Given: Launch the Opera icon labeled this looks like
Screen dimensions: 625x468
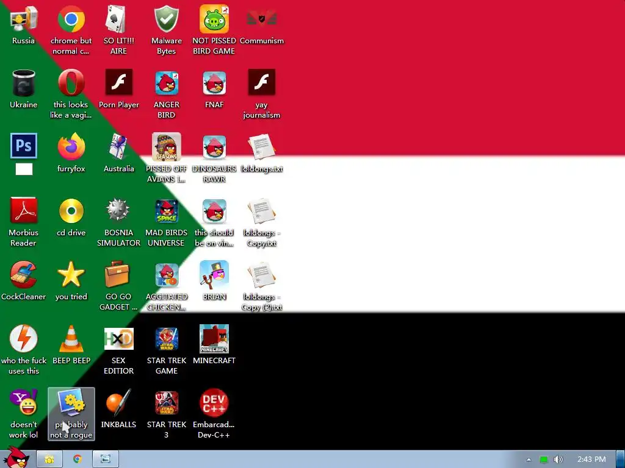Looking at the screenshot, I should 71,83.
